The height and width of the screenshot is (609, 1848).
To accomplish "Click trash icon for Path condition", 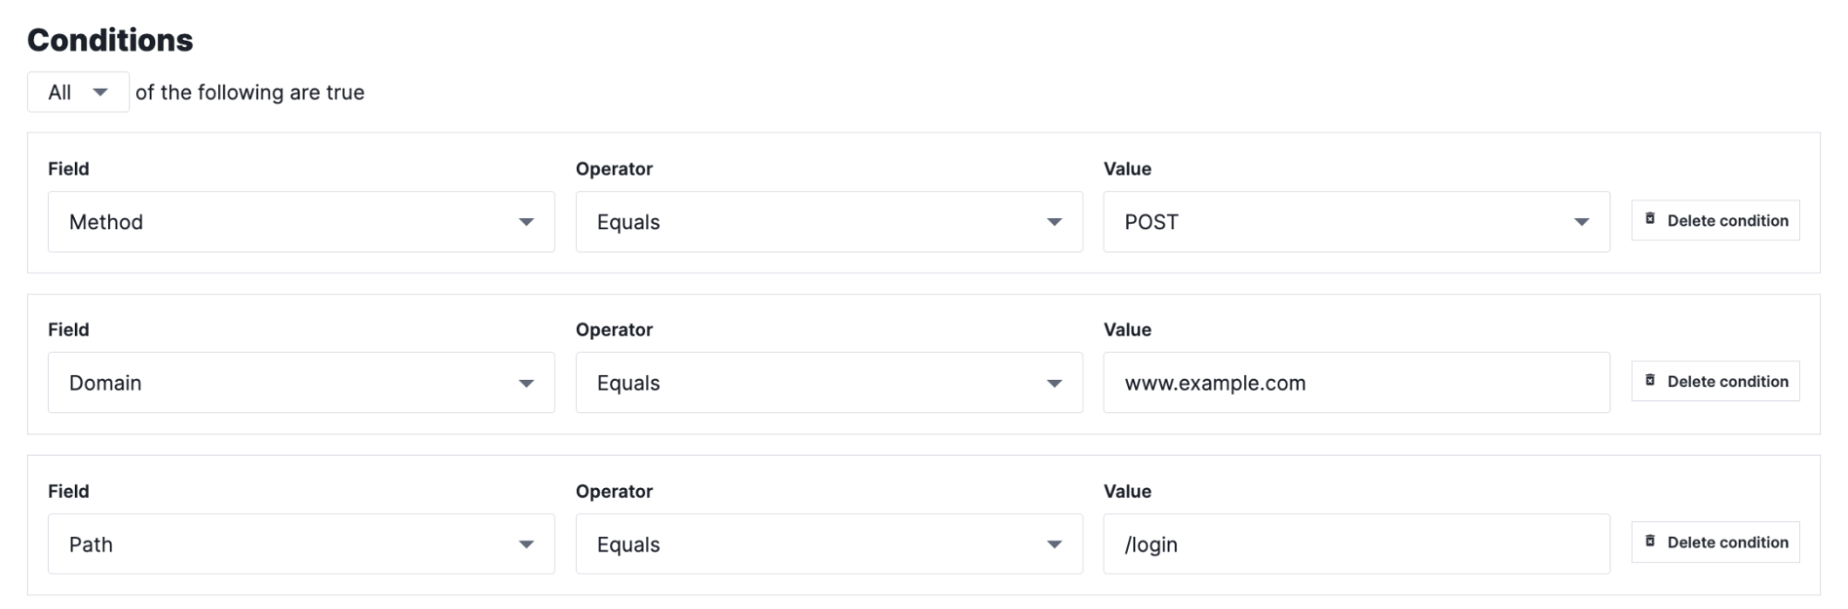I will 1650,541.
